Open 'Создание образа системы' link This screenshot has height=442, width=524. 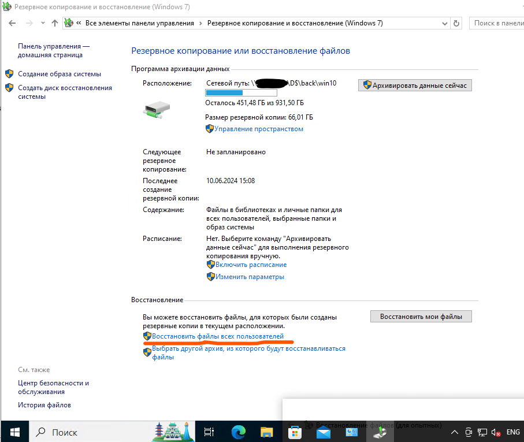60,74
